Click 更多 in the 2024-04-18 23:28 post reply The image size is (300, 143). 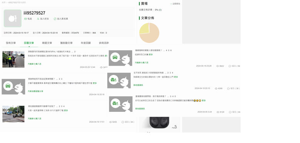tap(151, 55)
